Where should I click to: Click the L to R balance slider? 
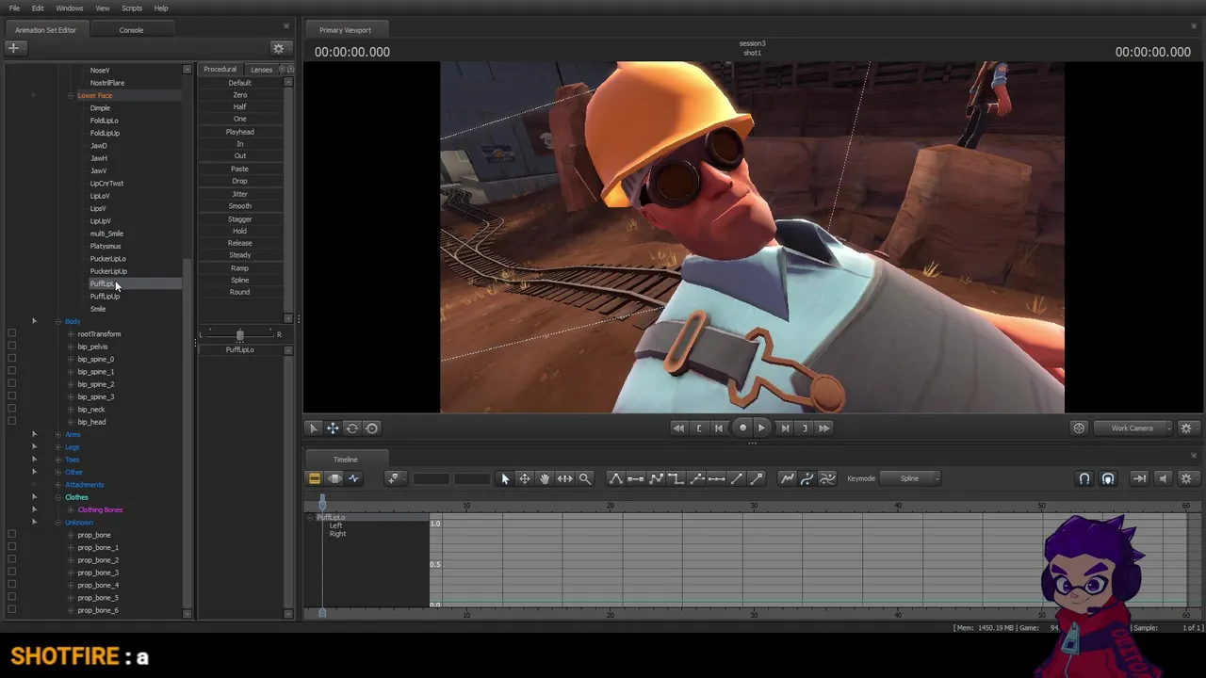[239, 335]
